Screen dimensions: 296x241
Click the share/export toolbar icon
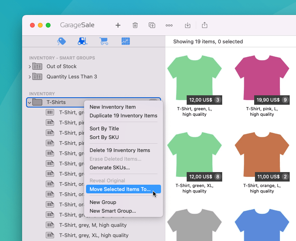pos(204,25)
